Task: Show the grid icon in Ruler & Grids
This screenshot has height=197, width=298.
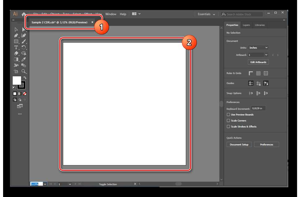Action: 258,73
